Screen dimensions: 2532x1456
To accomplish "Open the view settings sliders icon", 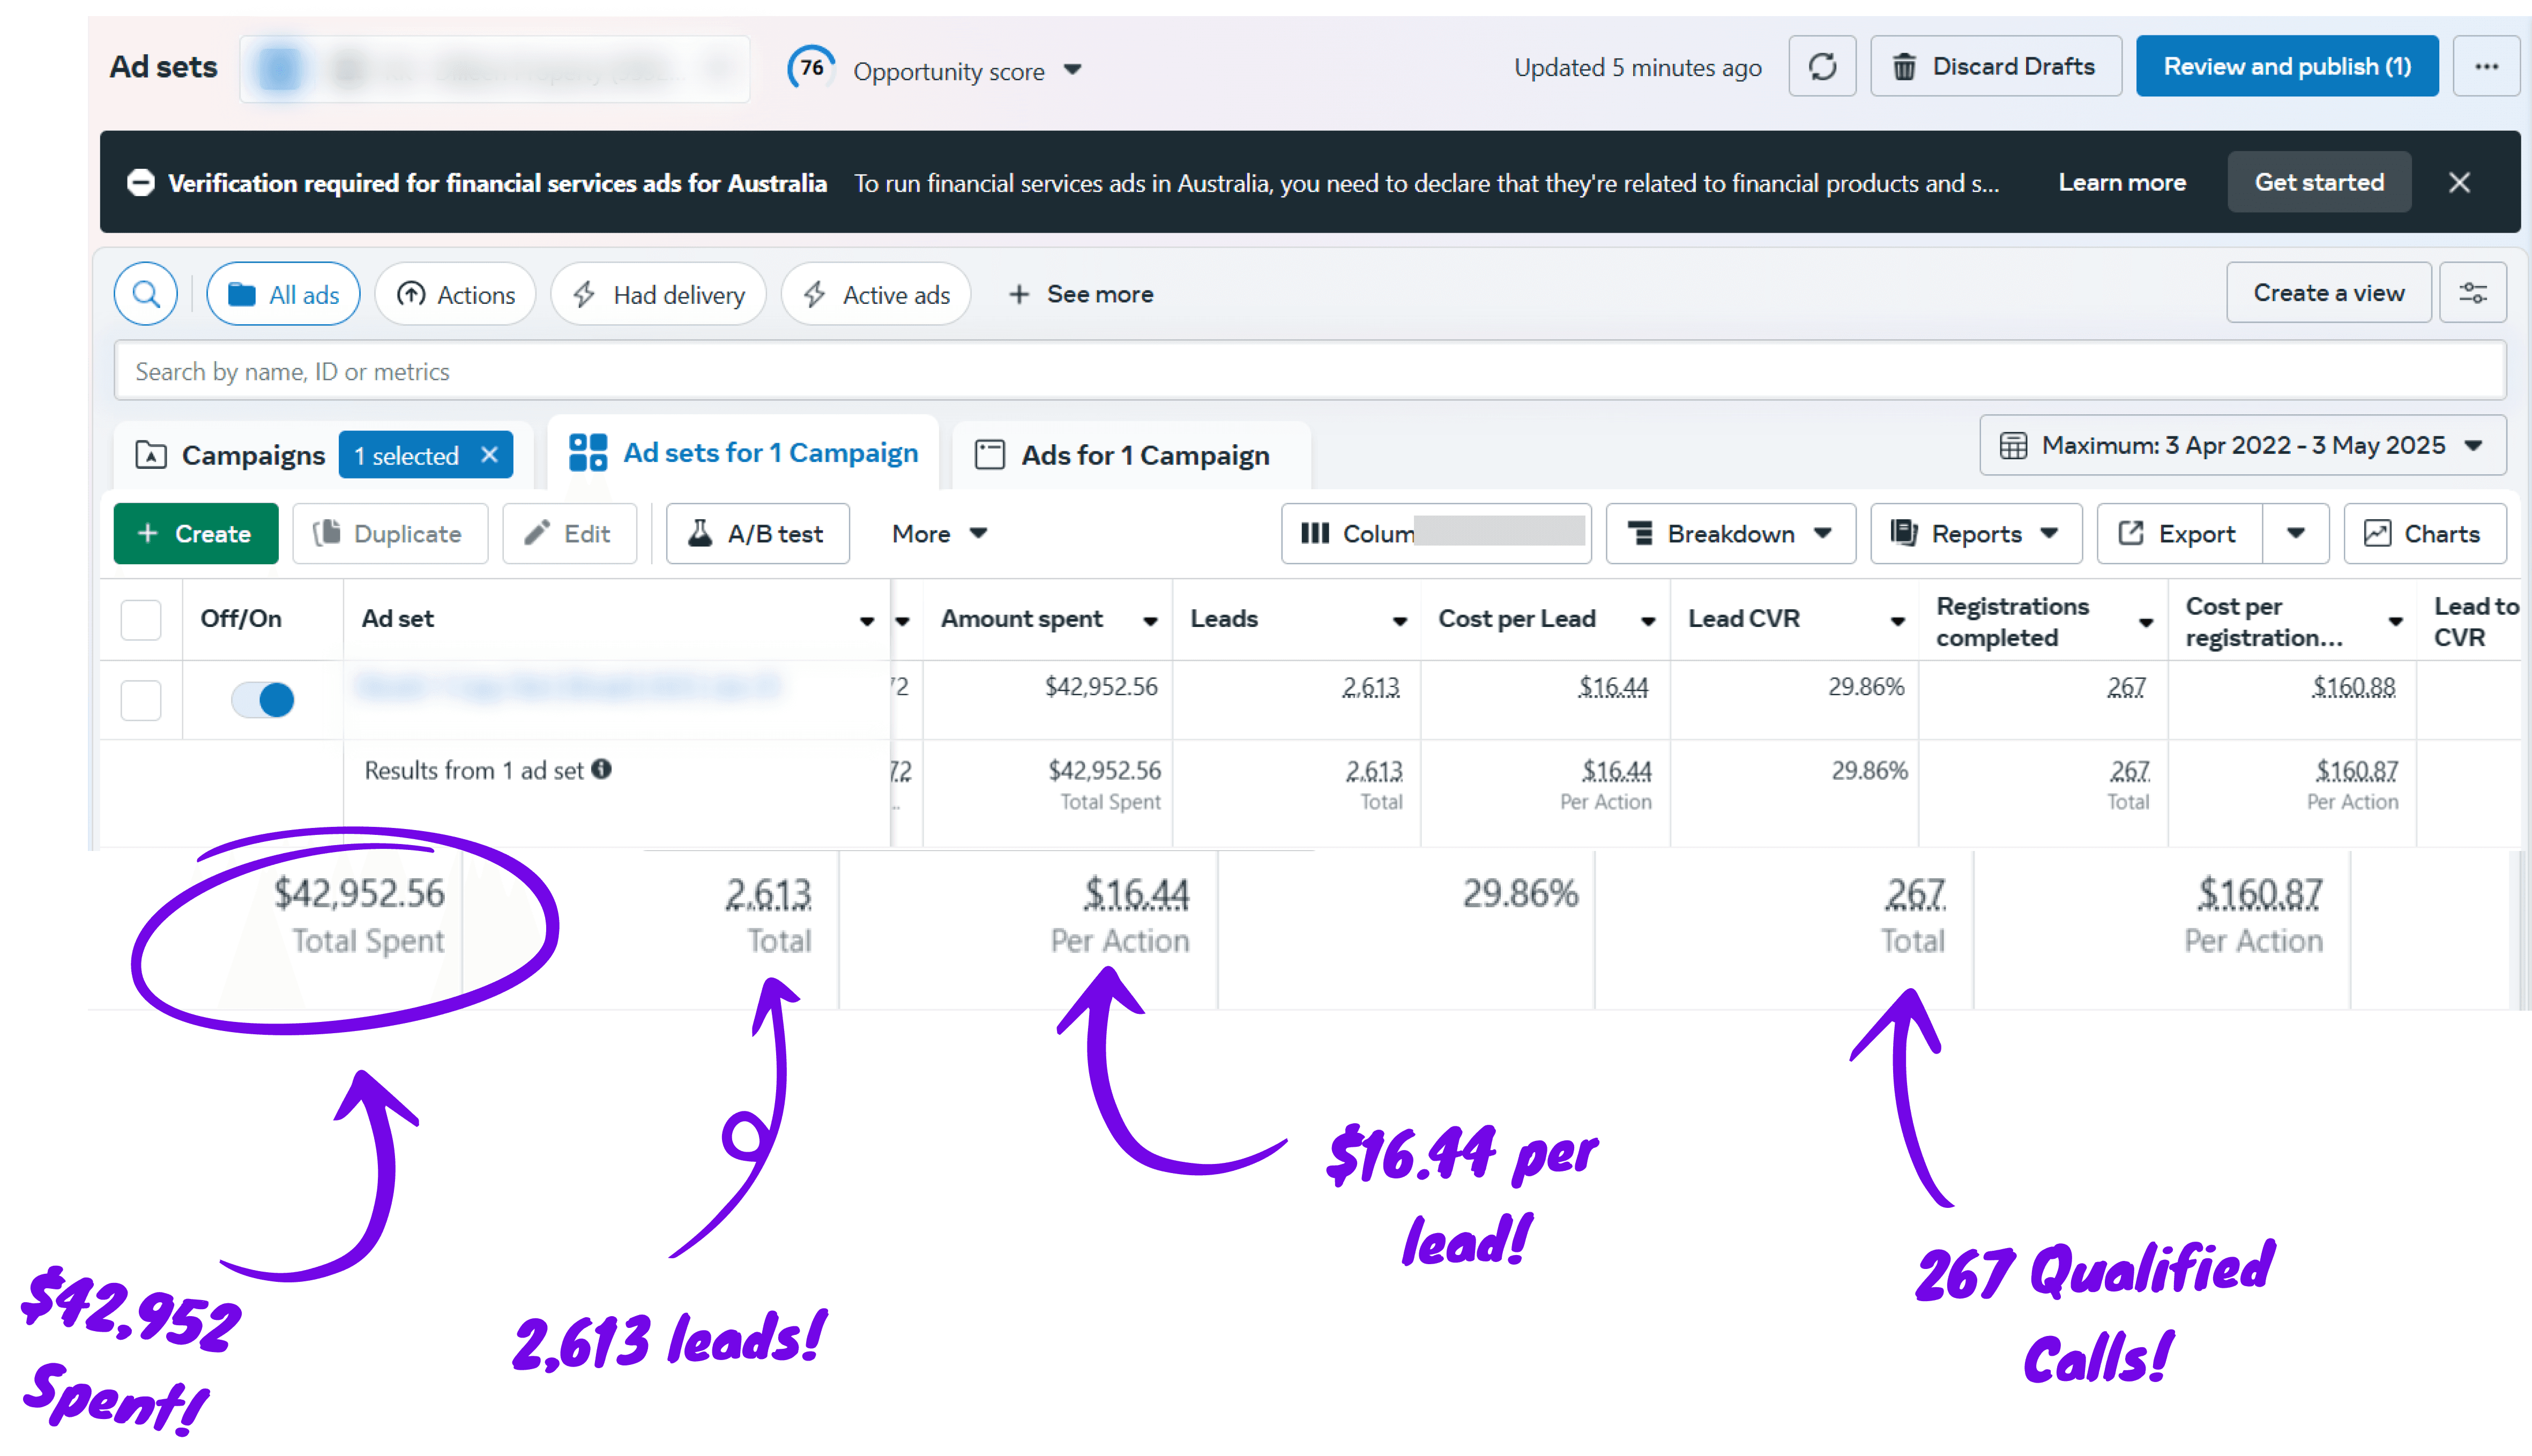I will pyautogui.click(x=2472, y=293).
